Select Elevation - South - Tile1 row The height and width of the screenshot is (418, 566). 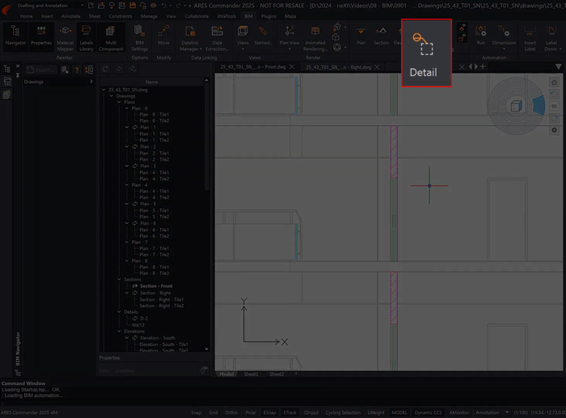tap(163, 344)
